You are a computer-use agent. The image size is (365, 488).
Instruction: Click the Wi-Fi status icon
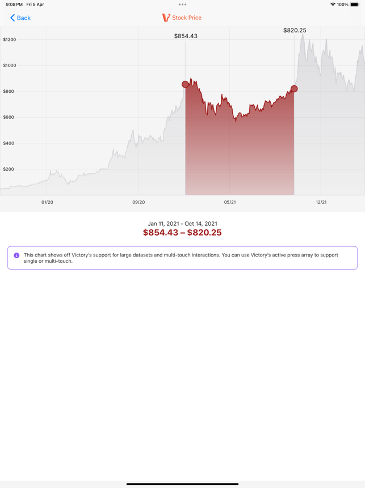[x=333, y=5]
